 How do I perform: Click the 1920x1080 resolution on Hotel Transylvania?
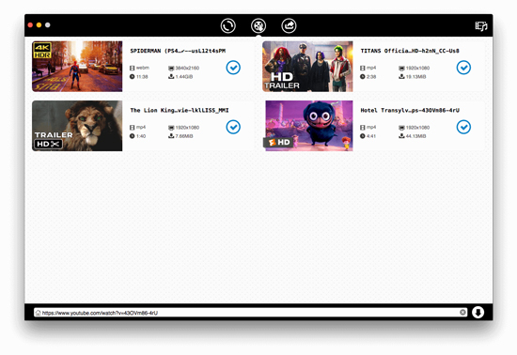click(417, 128)
